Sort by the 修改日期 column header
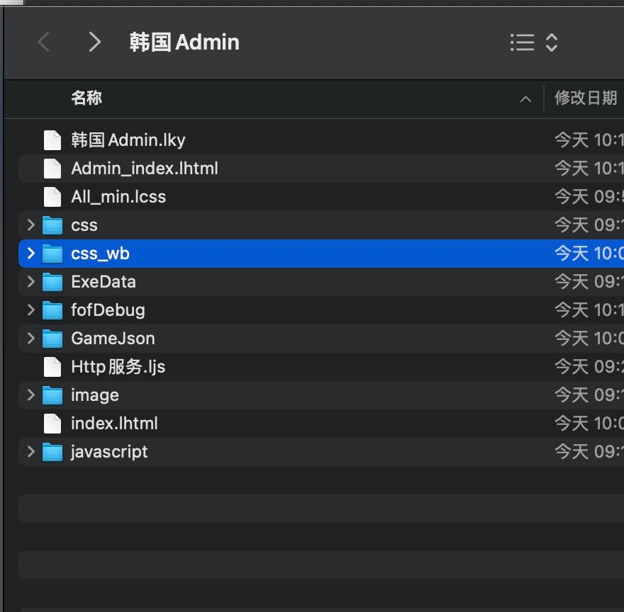The height and width of the screenshot is (612, 624). [586, 98]
